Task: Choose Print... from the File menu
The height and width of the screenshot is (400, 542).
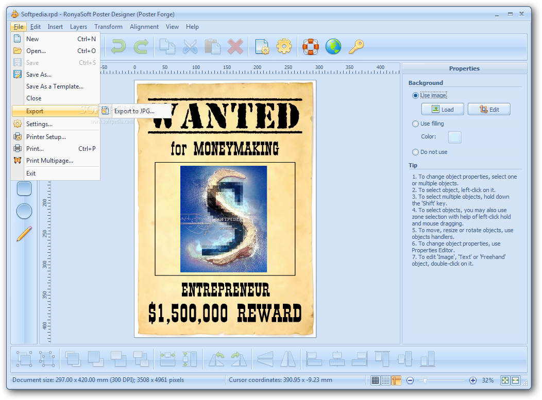Action: pyautogui.click(x=55, y=149)
